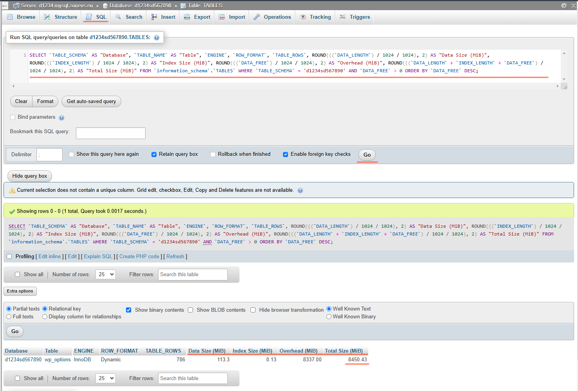
Task: Open the Number of rows dropdown
Action: click(x=105, y=274)
